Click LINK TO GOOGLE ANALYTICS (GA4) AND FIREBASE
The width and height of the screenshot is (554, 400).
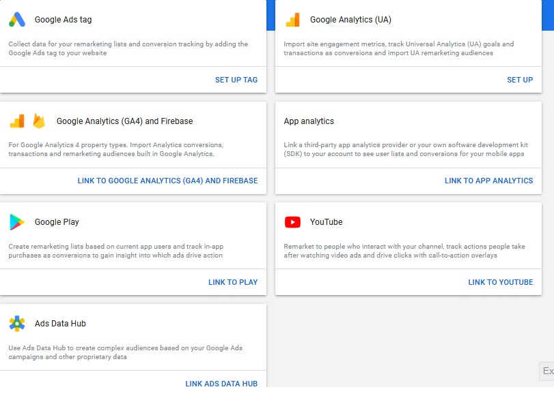coord(167,181)
